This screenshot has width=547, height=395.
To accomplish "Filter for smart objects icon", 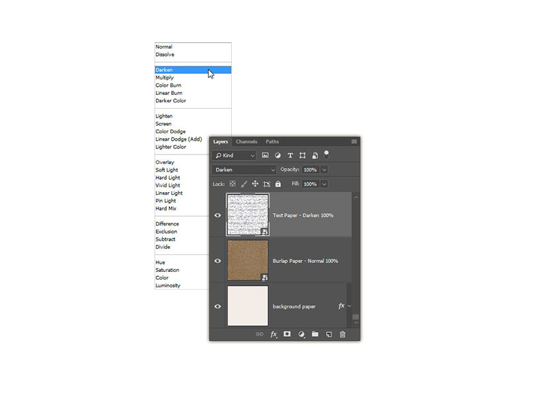I will tap(315, 156).
